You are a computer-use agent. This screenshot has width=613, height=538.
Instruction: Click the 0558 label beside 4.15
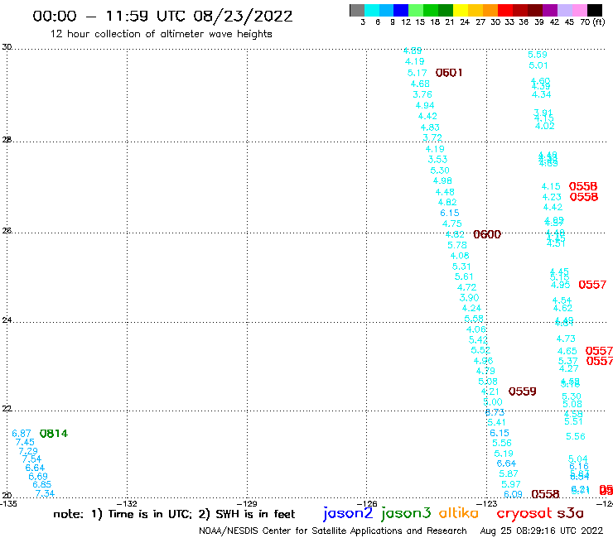583,186
